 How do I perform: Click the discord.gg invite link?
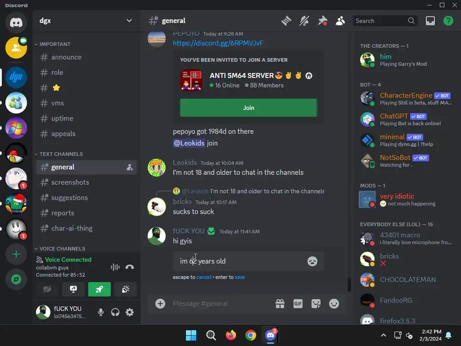218,43
